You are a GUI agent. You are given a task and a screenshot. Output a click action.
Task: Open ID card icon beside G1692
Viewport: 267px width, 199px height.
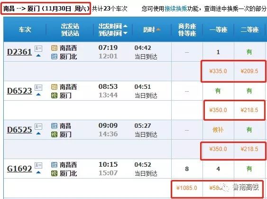click(x=38, y=165)
